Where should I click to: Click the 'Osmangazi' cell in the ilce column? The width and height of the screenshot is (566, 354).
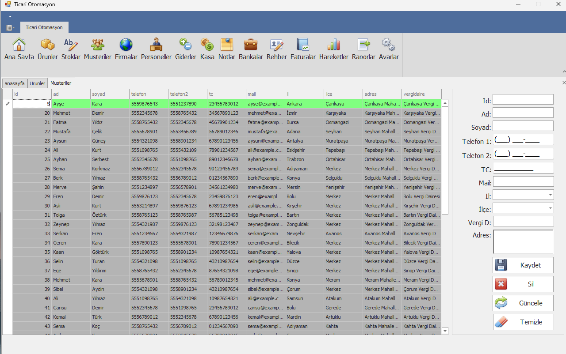coord(343,122)
